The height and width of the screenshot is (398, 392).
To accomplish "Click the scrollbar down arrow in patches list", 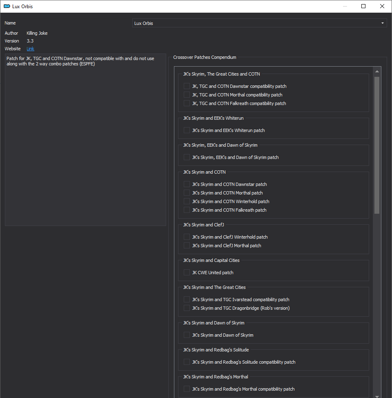I will coord(377,396).
